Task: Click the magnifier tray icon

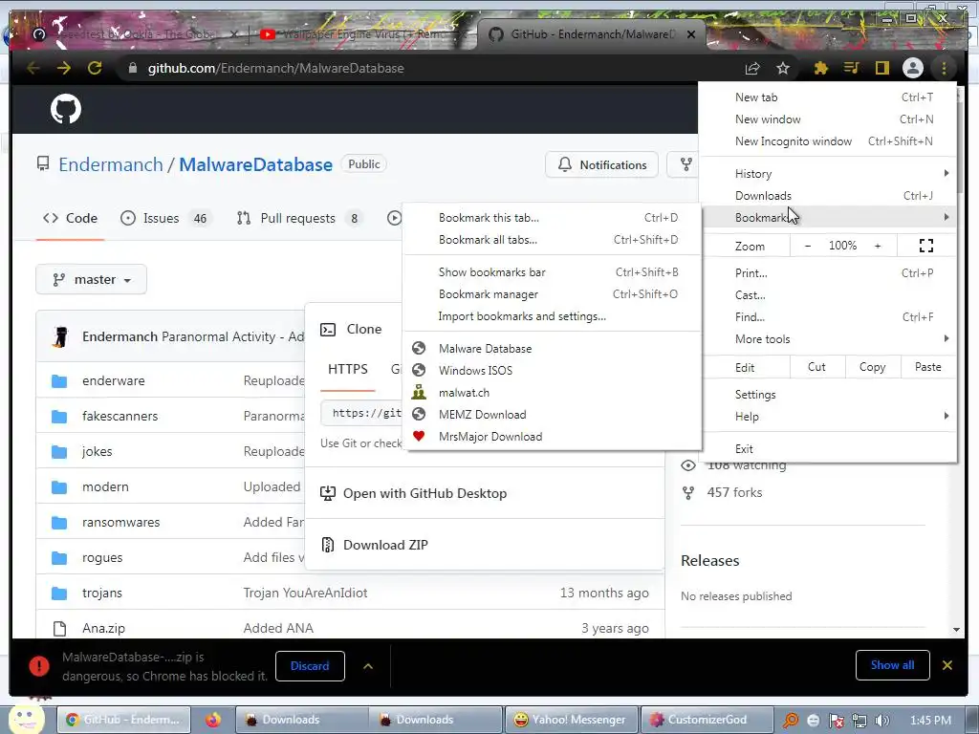Action: point(791,721)
